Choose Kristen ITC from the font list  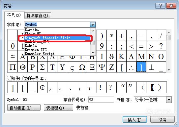coord(57,50)
